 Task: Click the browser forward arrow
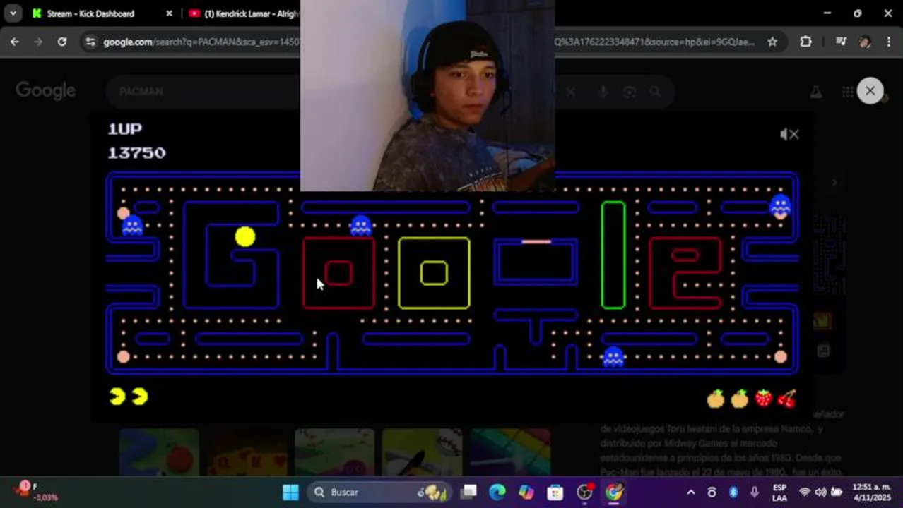(38, 42)
